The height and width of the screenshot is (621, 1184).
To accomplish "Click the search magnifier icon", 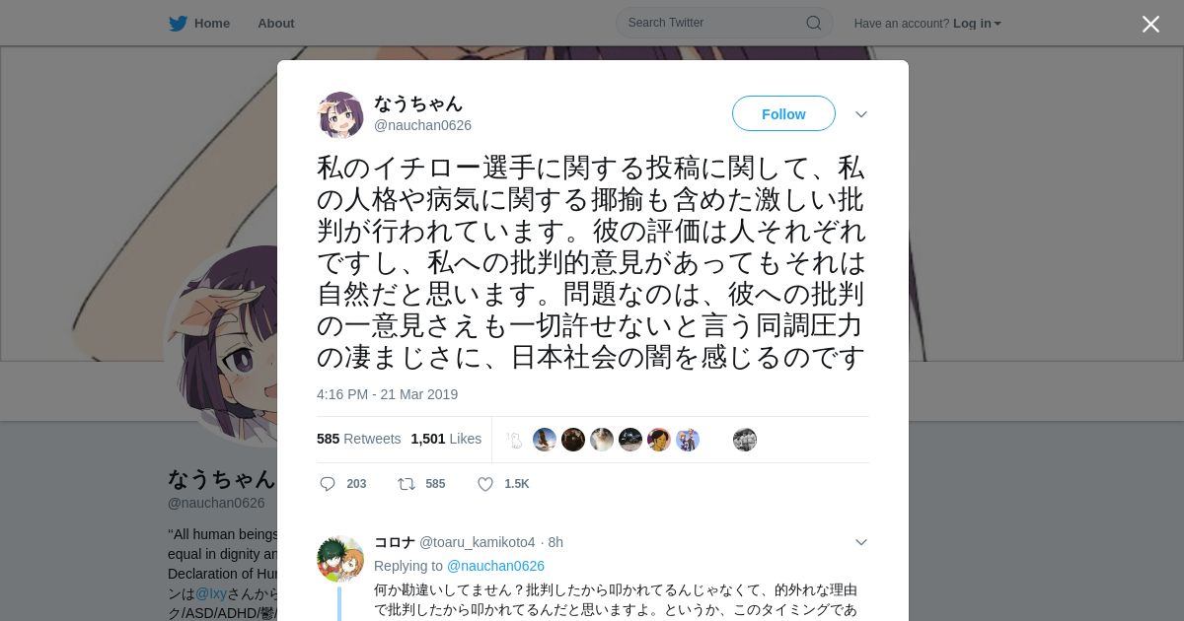I will click(x=814, y=23).
